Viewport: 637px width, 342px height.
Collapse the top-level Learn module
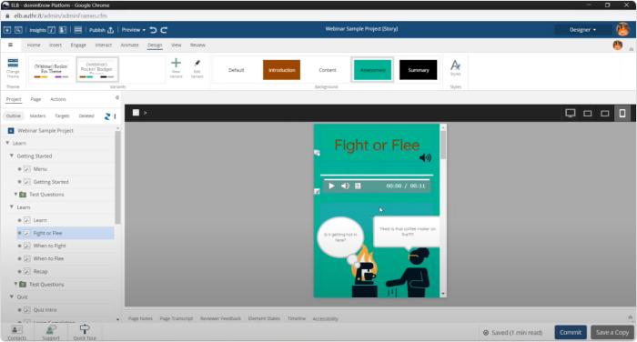click(x=7, y=143)
